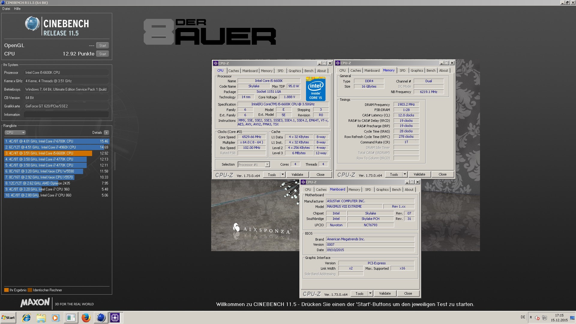Click Ihr Ergebnis orange legend swatch

point(6,290)
